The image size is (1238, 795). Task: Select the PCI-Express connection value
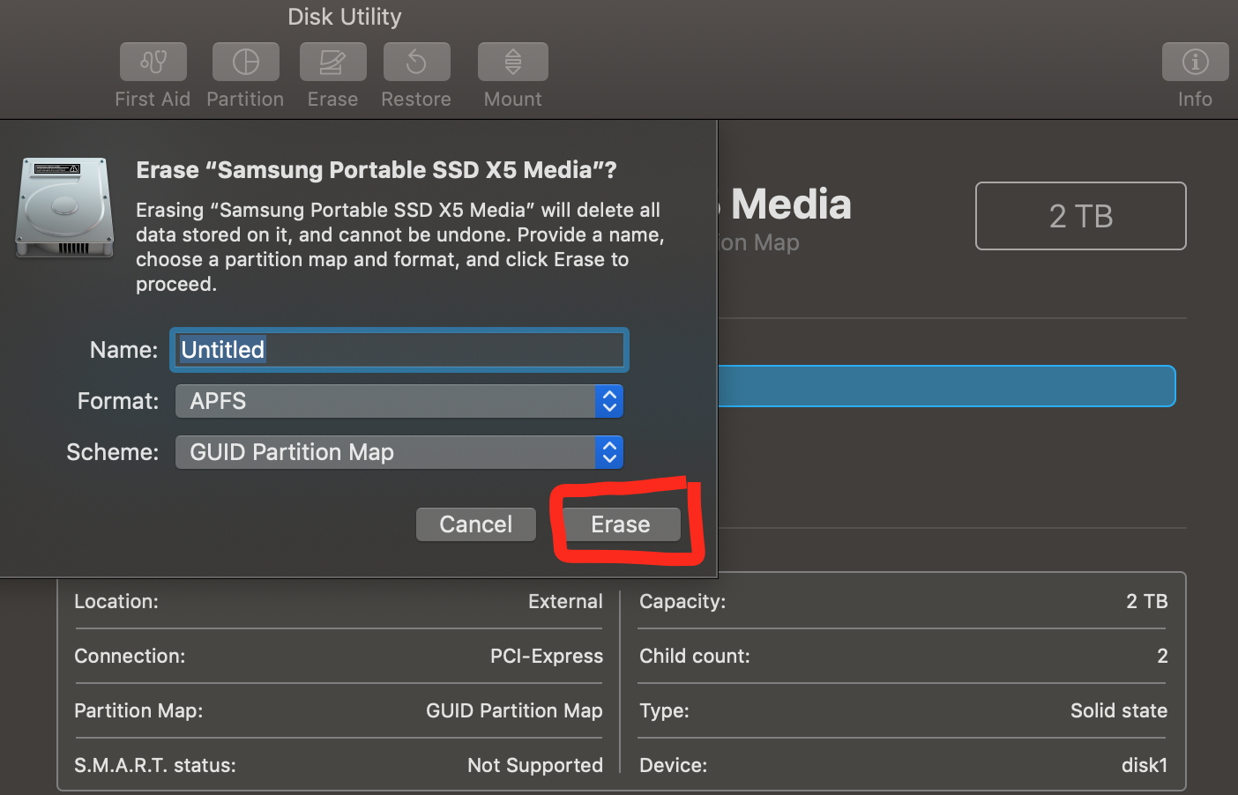pos(547,656)
